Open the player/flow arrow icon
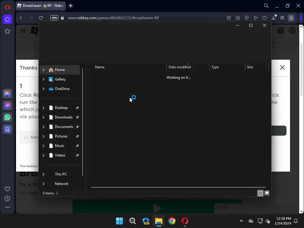304x228 pixels. pyautogui.click(x=256, y=18)
